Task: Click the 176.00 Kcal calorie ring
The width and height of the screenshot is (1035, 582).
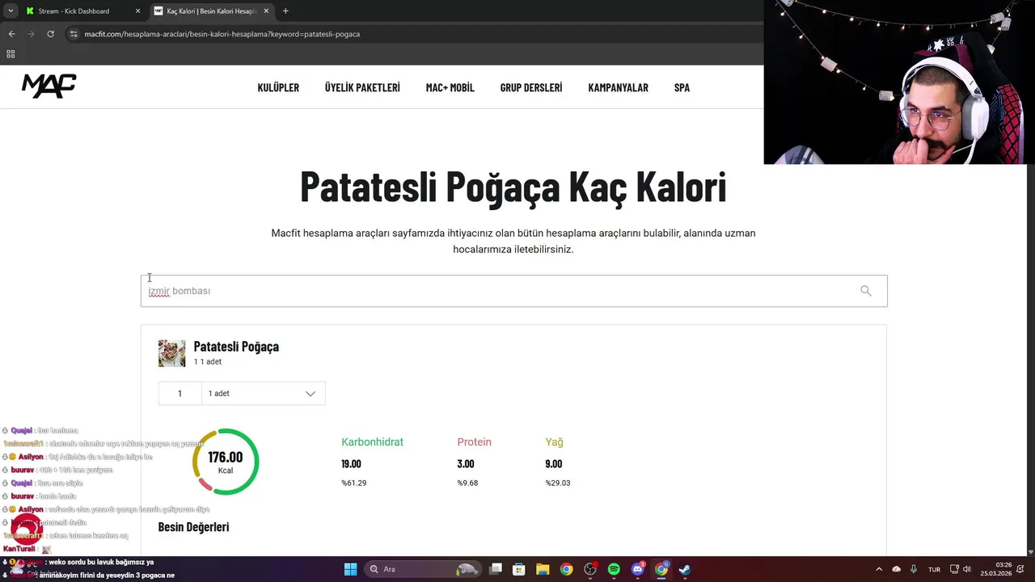Action: (226, 462)
